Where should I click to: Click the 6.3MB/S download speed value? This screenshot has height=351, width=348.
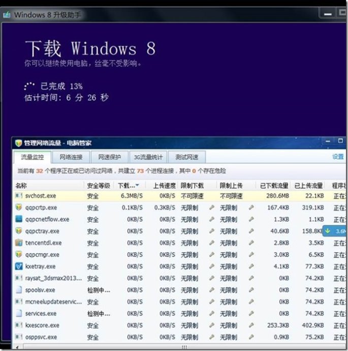tap(132, 196)
